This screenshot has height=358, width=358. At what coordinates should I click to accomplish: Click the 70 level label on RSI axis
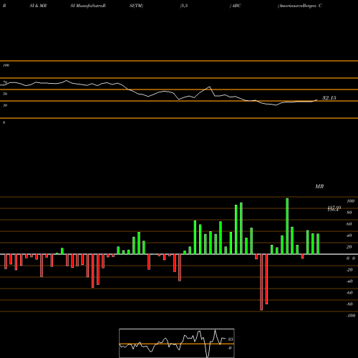click(x=5, y=82)
